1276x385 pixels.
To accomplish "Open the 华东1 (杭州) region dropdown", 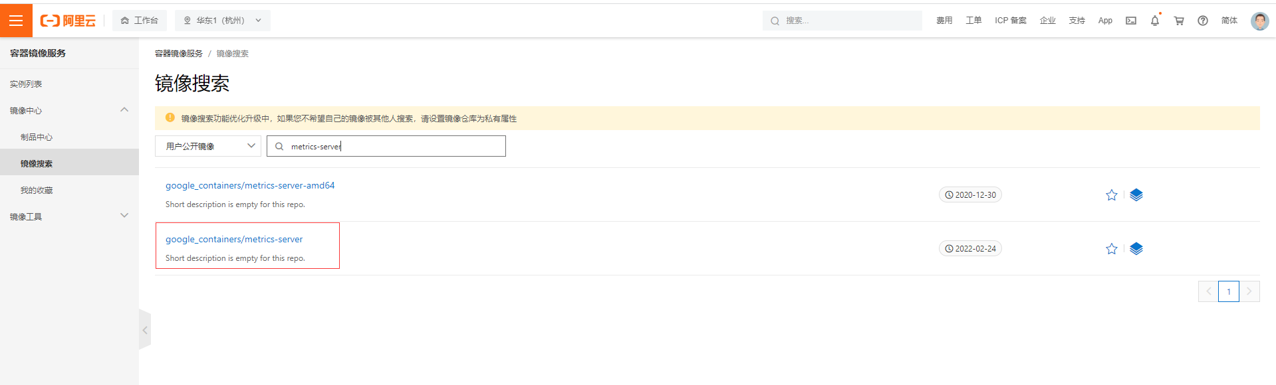I will tap(223, 21).
